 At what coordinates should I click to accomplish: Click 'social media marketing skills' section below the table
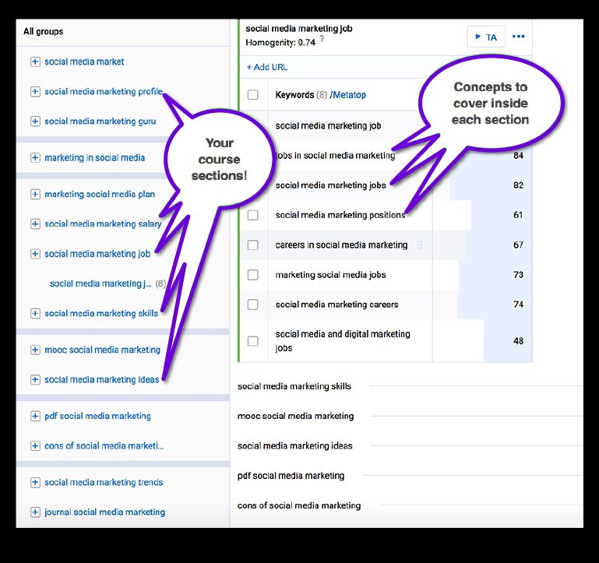pos(294,386)
